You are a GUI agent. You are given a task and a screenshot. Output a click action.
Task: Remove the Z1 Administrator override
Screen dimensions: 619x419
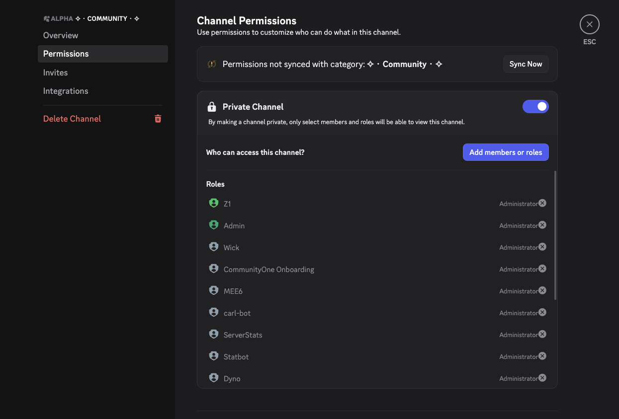coord(542,203)
